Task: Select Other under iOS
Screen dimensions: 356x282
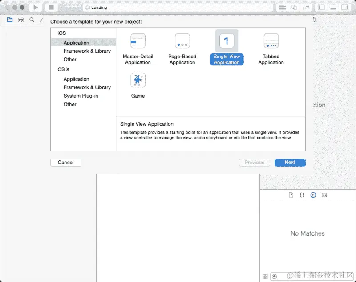Action: (70, 59)
